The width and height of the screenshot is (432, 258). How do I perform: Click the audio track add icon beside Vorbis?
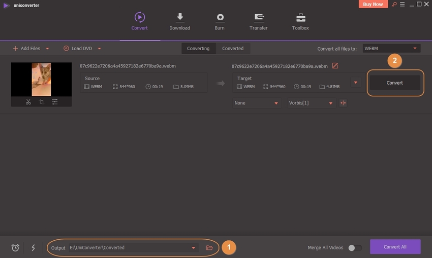pyautogui.click(x=343, y=103)
